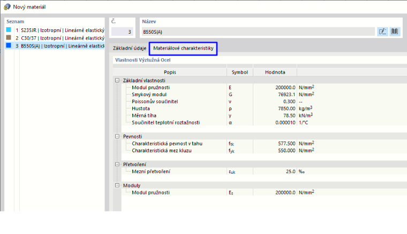407x234 pixels.
Task: Click the Název field containing B550S(A)
Action: pyautogui.click(x=258, y=32)
